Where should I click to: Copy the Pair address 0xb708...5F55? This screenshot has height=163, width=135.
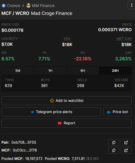coord(114,143)
